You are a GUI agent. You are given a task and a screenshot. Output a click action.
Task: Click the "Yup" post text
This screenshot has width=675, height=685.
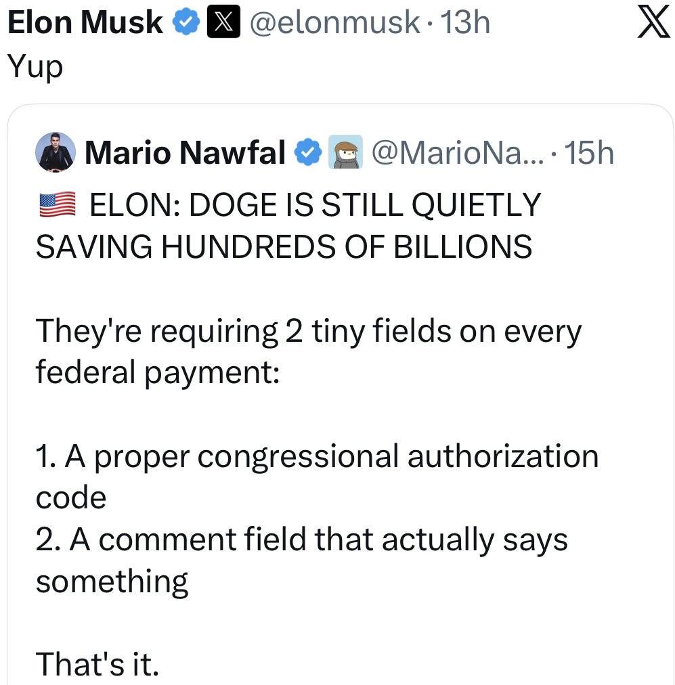(x=35, y=66)
